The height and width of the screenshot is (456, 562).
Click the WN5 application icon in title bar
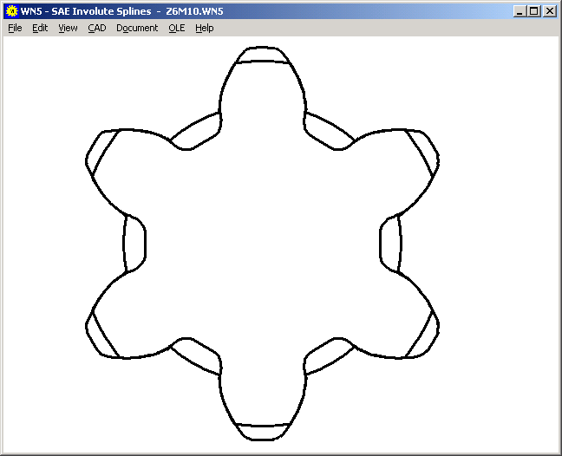[x=12, y=11]
